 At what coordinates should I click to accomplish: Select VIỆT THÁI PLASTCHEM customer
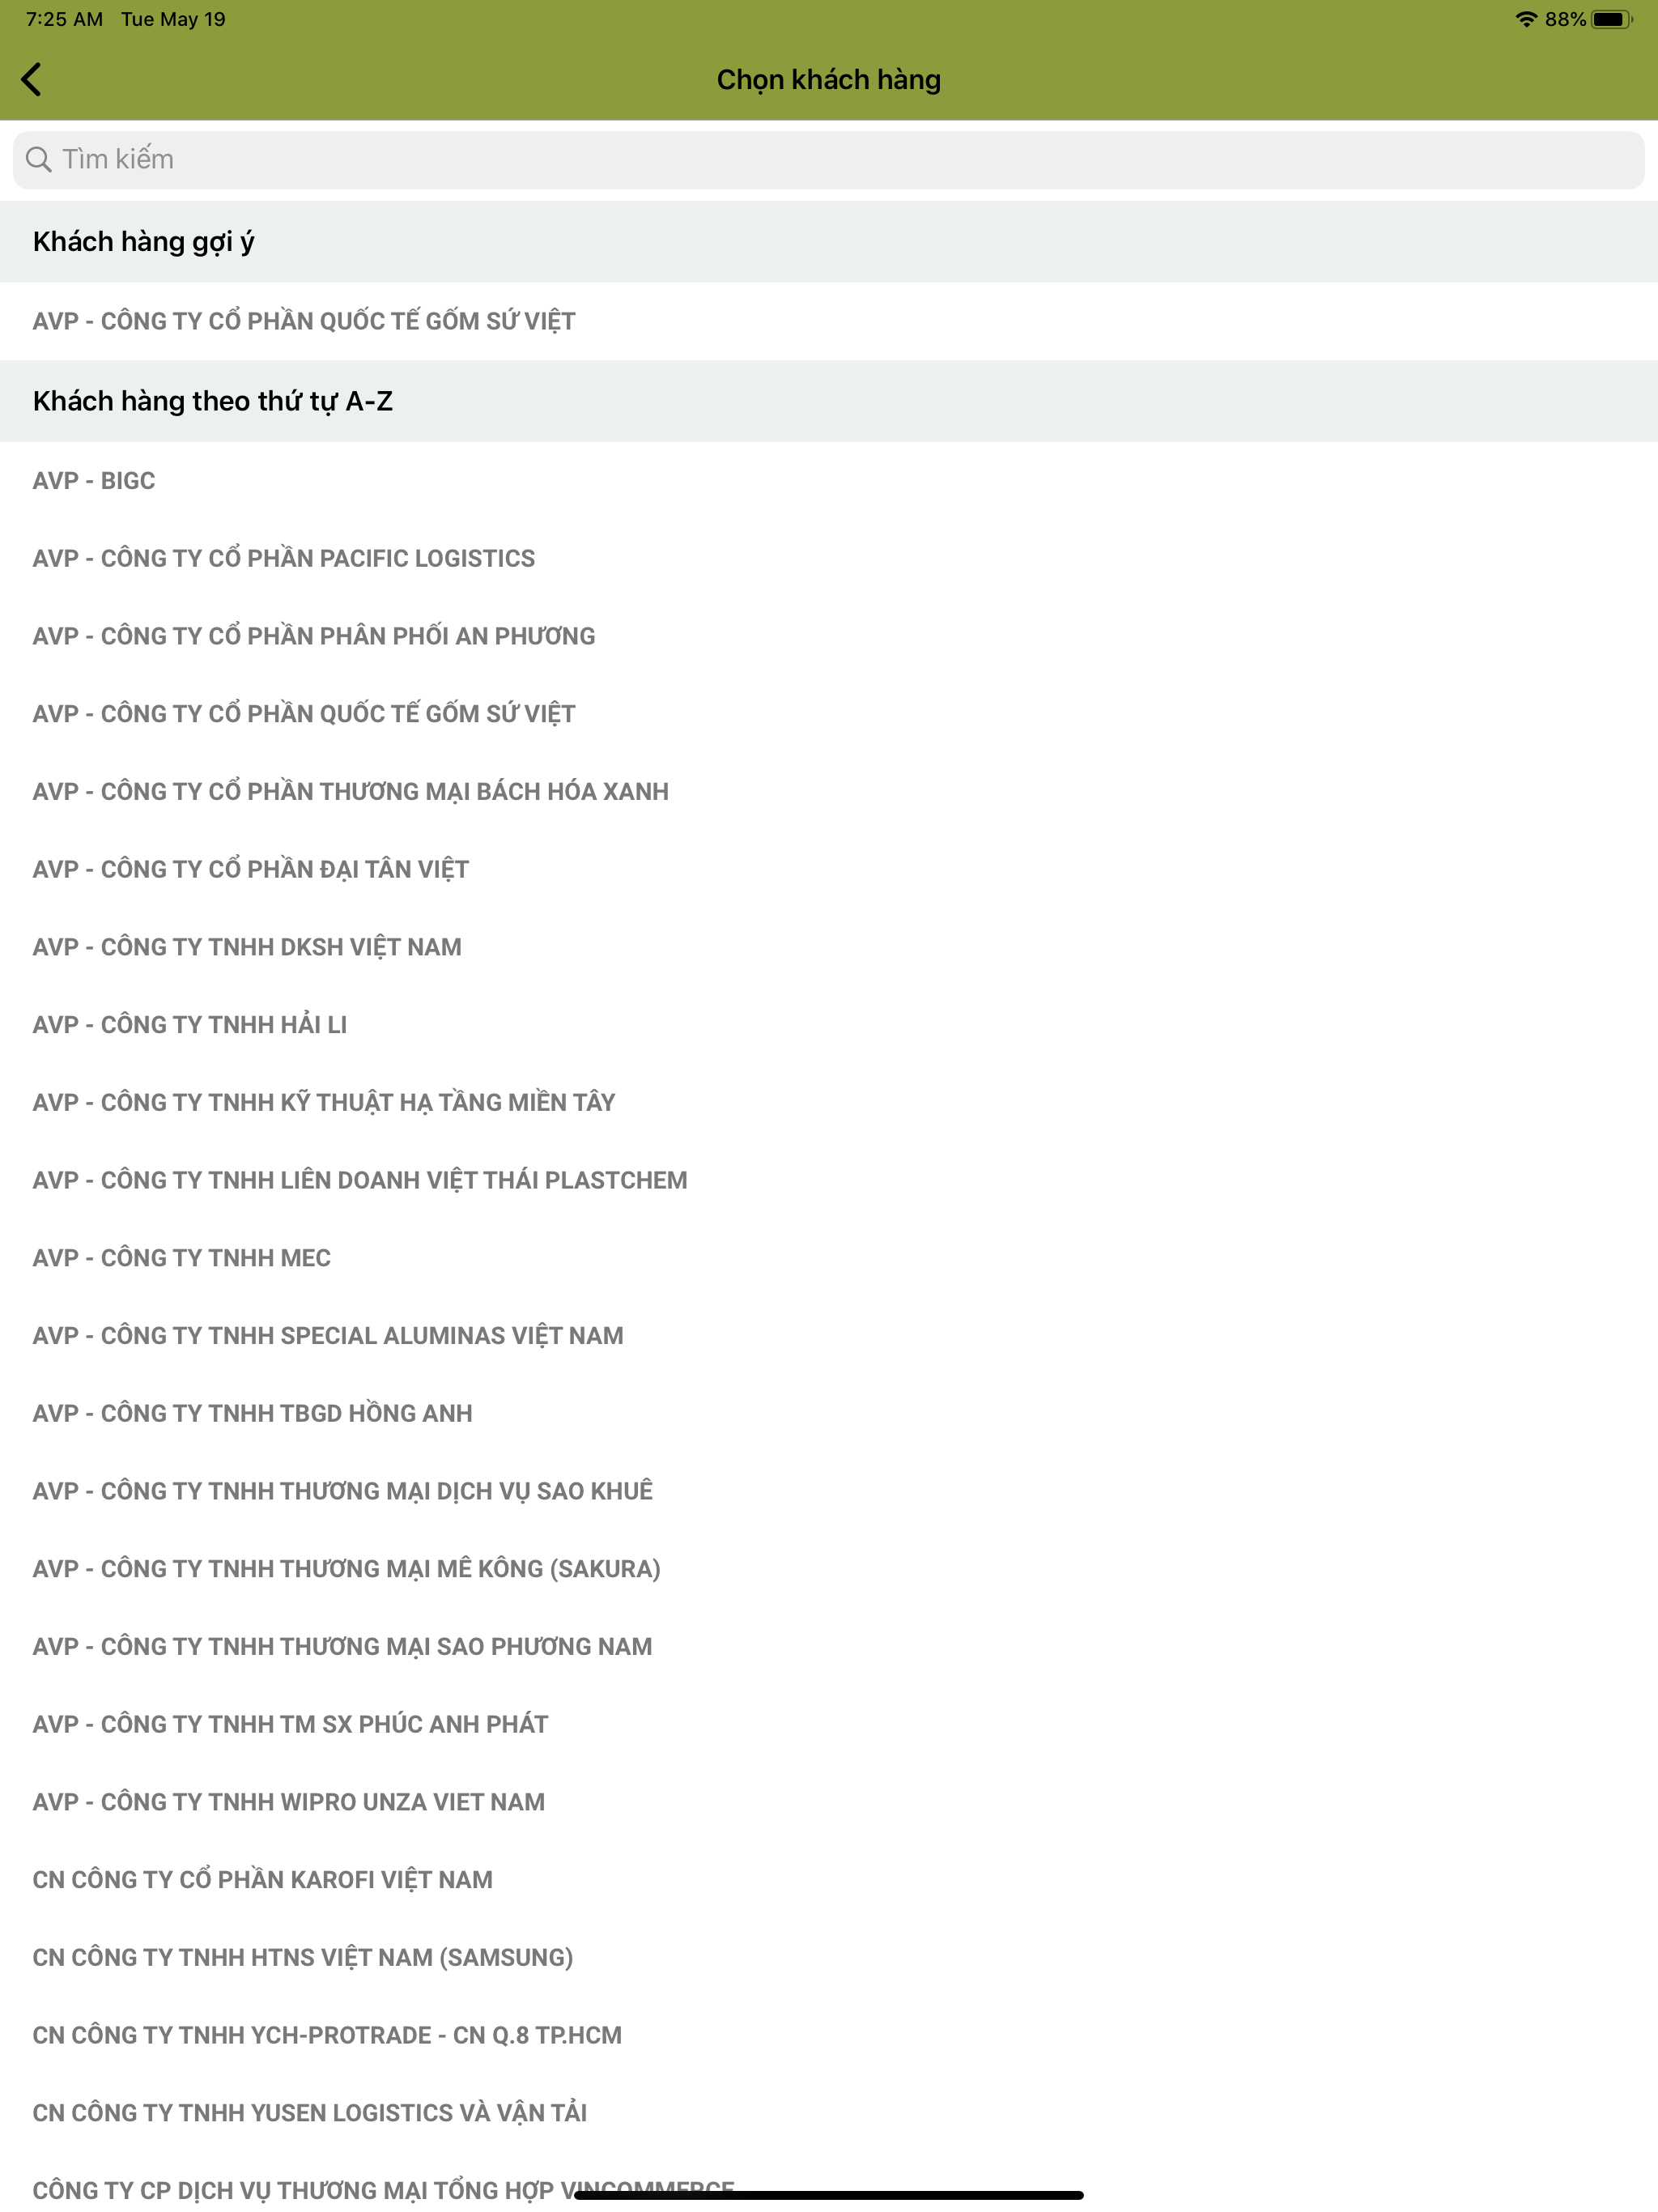(829, 1181)
